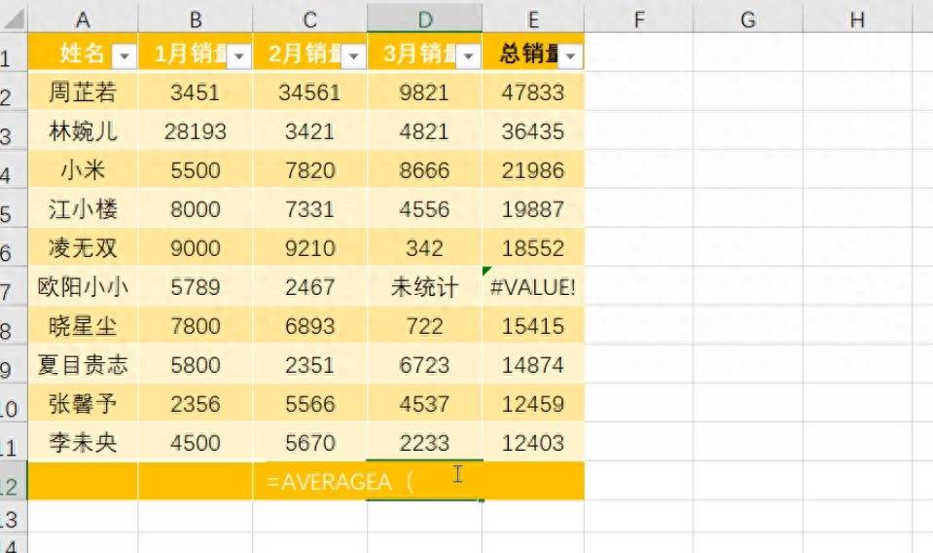Image resolution: width=933 pixels, height=553 pixels.
Task: Click the cell editing =AVERAGEA( formula
Action: pos(424,481)
